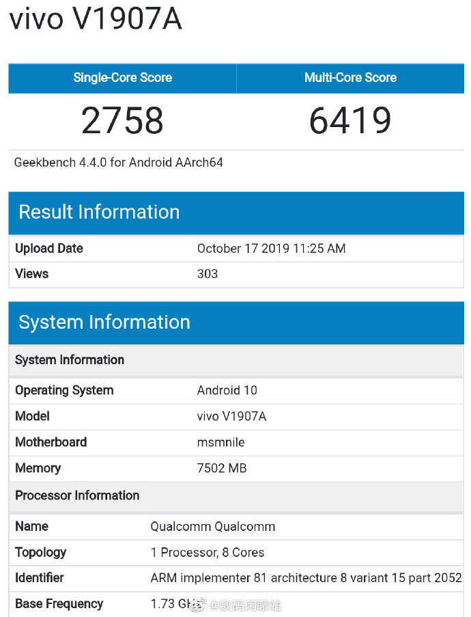Click the msmnile motherboard value

pyautogui.click(x=220, y=442)
